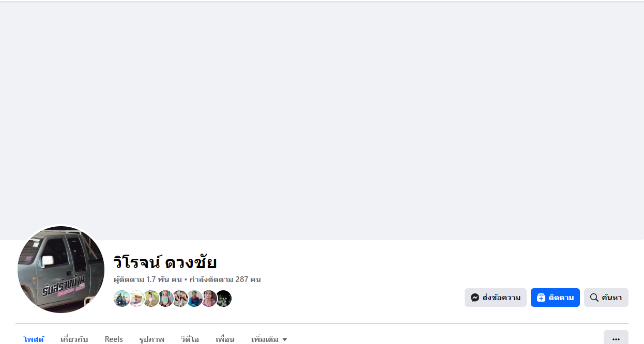644x344 pixels.
Task: Open the profile picture showing a pickup truck
Action: (x=61, y=270)
